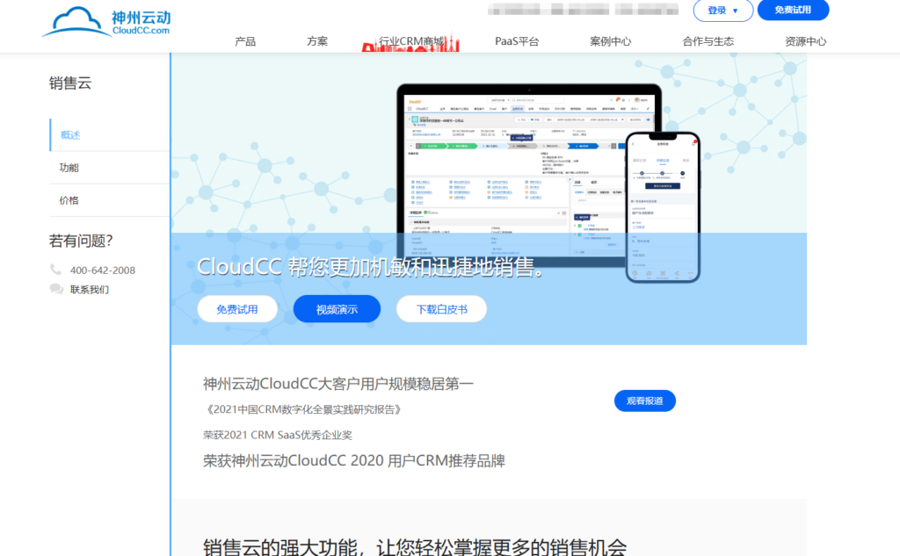Click the 神州云动CloudCC大客户用户规模稳居第一 headline
900x556 pixels.
(x=338, y=384)
